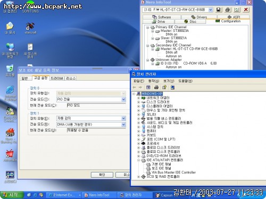Select VIA Bus Master IDE Controller entry
The height and width of the screenshot is (199, 266).
[173, 172]
